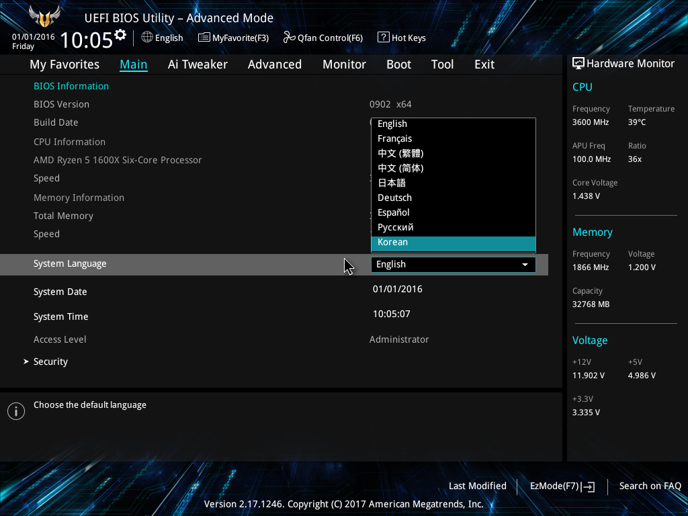Click the Hot Keys question mark icon
Image resolution: width=688 pixels, height=516 pixels.
pos(383,38)
